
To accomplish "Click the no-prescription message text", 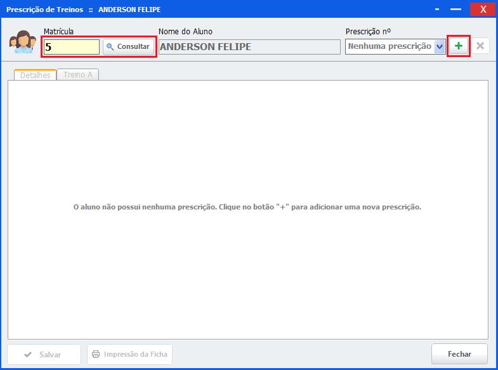I will [247, 207].
